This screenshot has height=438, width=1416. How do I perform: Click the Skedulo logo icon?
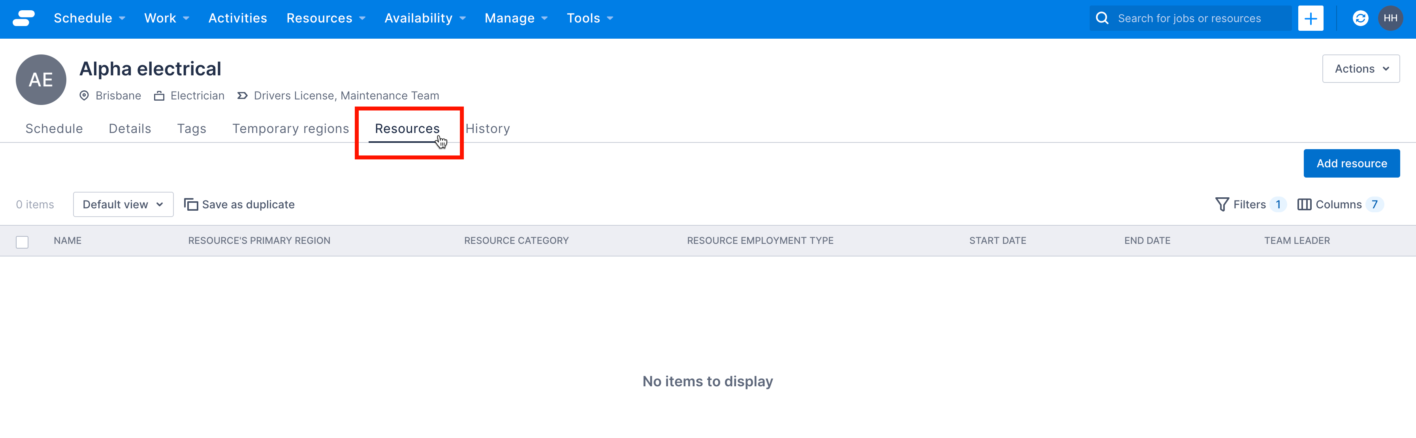23,18
